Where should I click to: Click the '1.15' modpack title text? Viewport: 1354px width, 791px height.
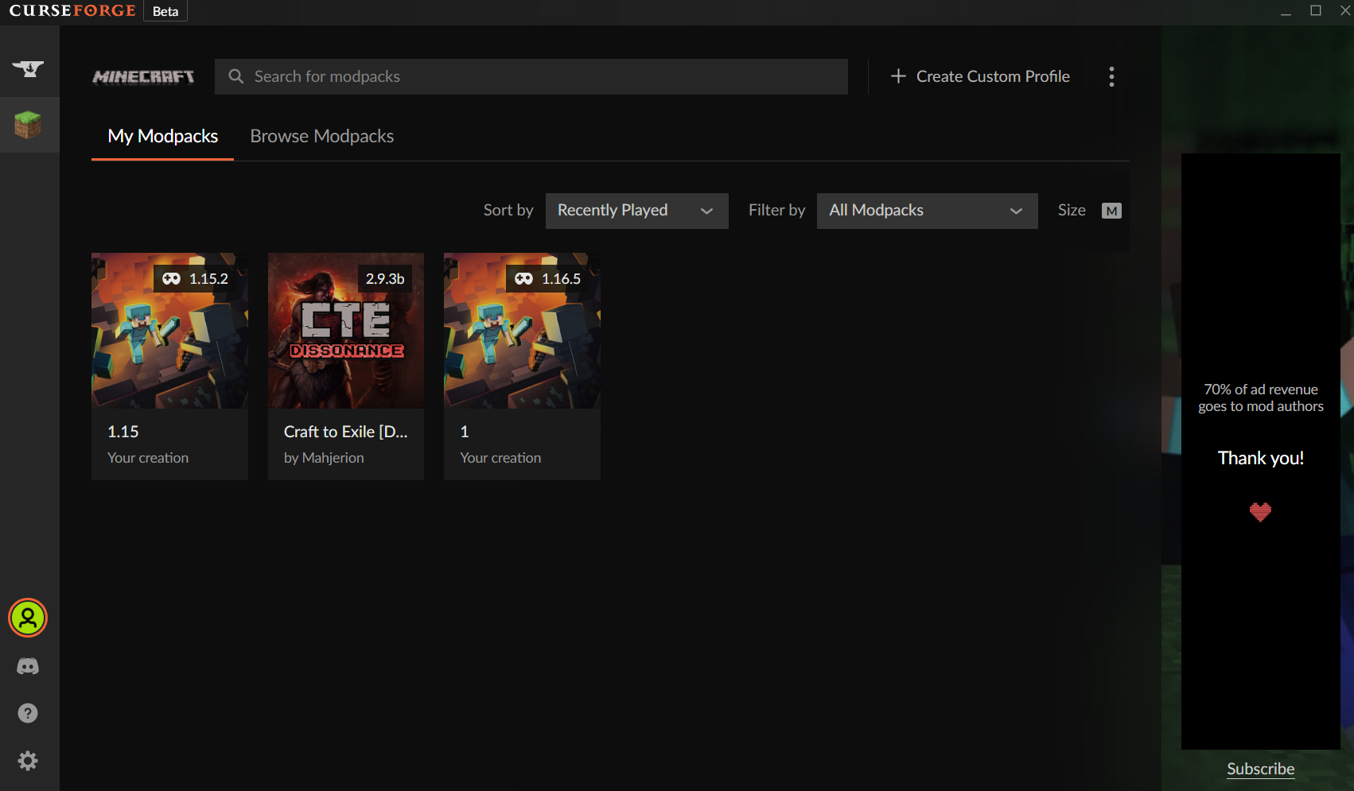tap(123, 432)
